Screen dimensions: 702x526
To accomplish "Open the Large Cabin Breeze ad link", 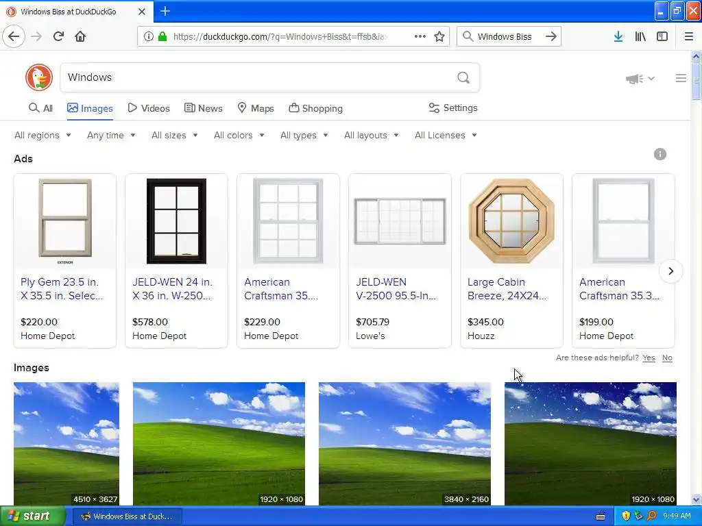I will [x=507, y=289].
